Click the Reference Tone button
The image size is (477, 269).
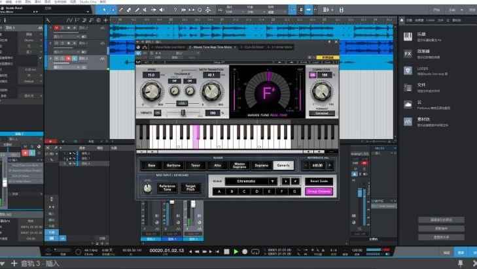[x=168, y=187]
